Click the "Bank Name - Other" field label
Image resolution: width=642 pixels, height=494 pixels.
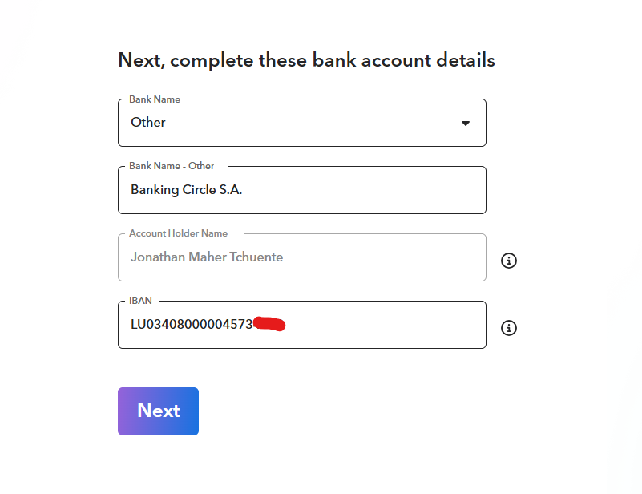(x=172, y=166)
